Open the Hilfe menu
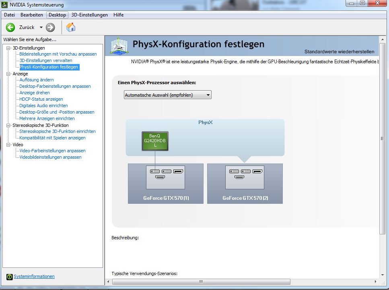The width and height of the screenshot is (389, 290). click(119, 15)
